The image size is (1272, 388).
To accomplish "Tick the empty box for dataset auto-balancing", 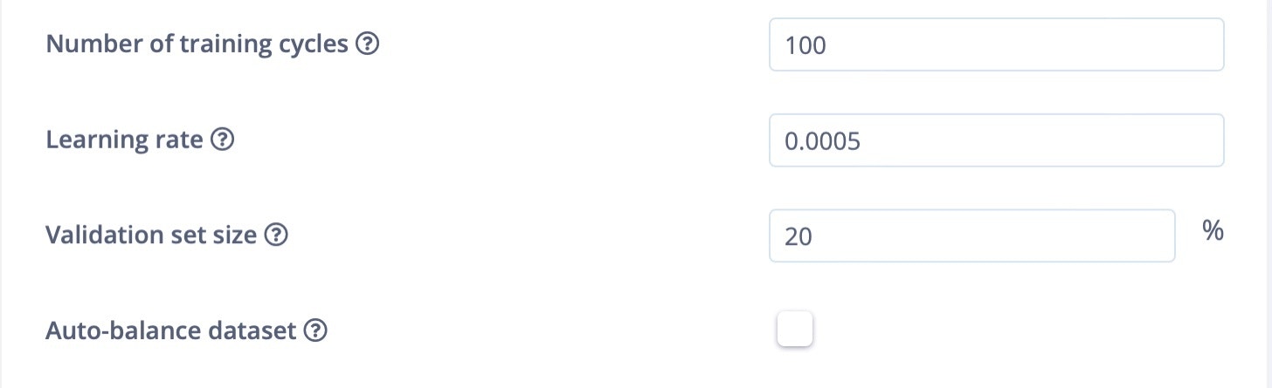I will coord(796,330).
